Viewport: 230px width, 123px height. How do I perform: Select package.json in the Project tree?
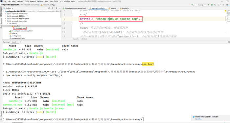click(x=15, y=36)
